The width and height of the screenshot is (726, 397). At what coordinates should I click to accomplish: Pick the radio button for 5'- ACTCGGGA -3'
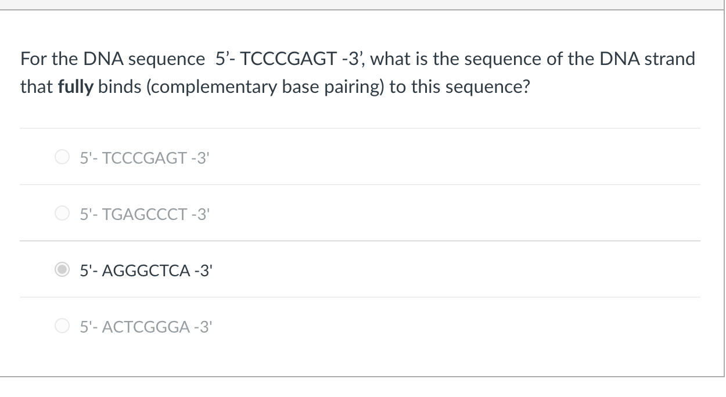[62, 326]
